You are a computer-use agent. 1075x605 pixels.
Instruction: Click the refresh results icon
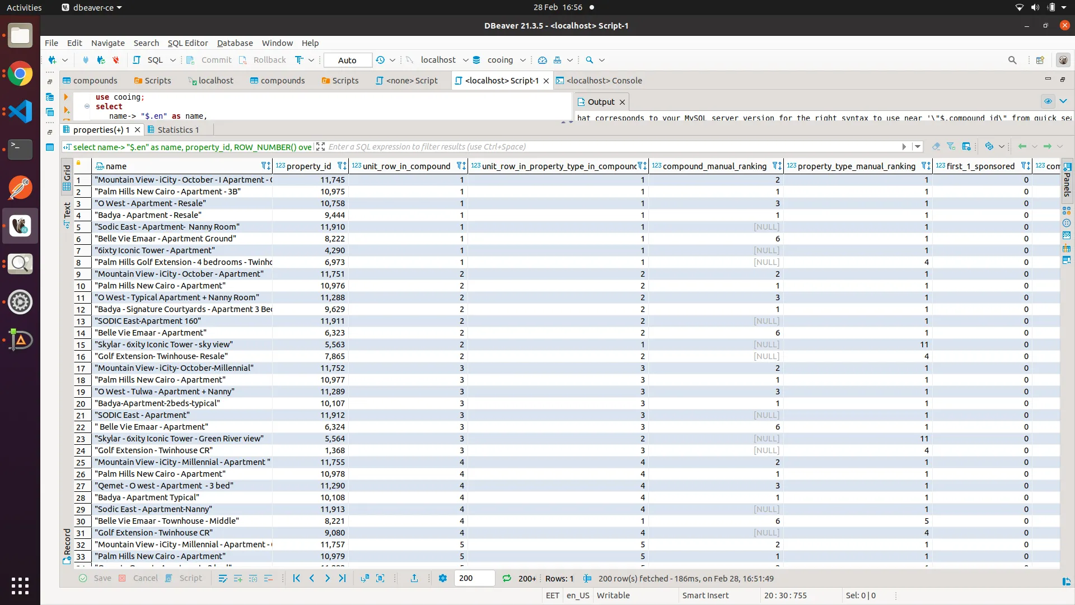pyautogui.click(x=507, y=579)
